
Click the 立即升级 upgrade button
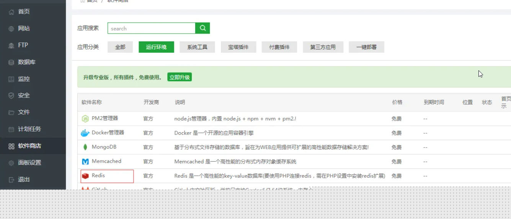click(180, 77)
